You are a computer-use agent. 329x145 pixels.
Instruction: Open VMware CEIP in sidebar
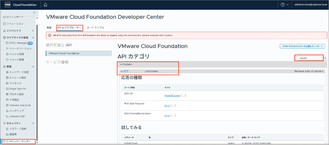(17, 116)
